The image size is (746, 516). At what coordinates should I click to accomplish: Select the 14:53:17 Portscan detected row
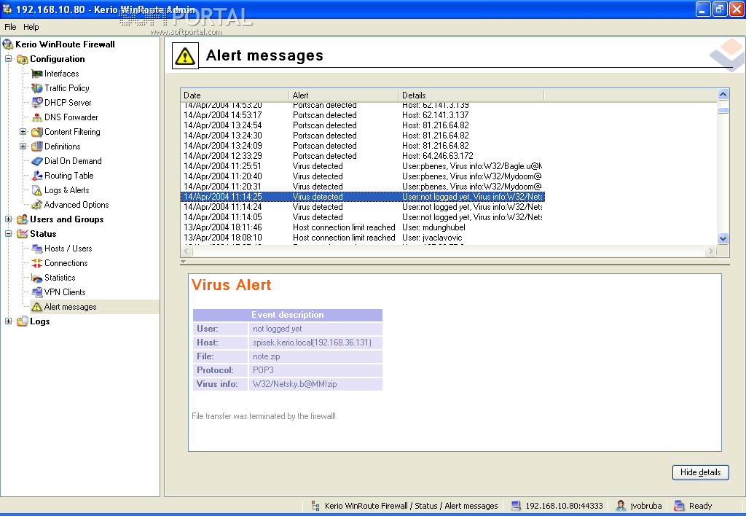tap(363, 115)
